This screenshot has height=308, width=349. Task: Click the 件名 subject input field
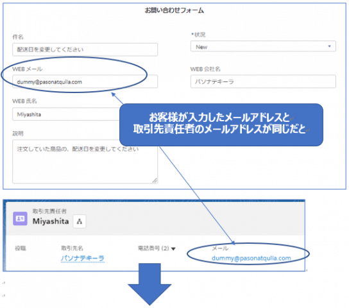coord(85,49)
